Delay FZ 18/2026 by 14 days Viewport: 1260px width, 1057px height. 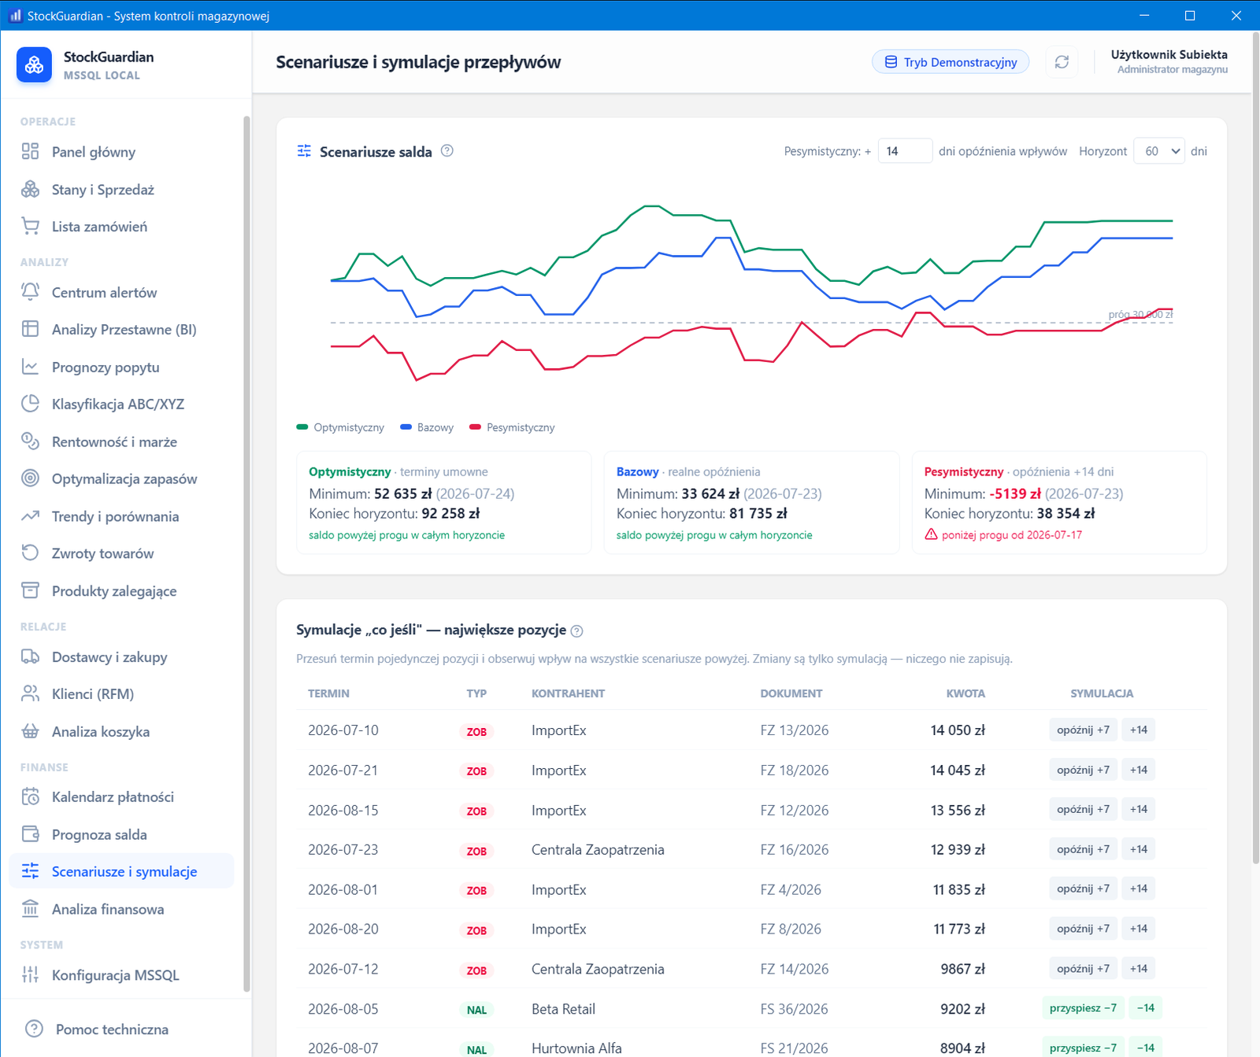(x=1139, y=770)
